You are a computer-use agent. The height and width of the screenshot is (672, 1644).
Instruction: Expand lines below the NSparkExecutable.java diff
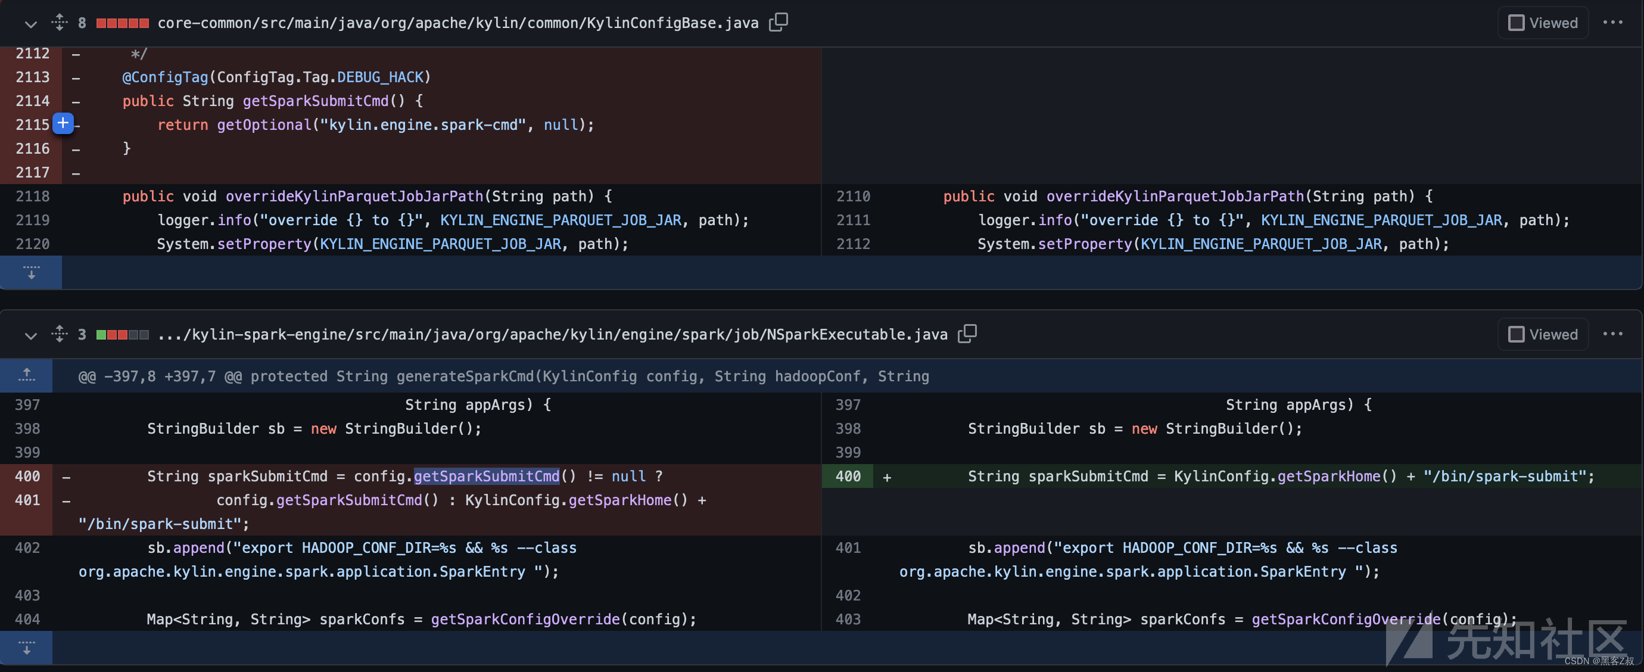pos(26,648)
